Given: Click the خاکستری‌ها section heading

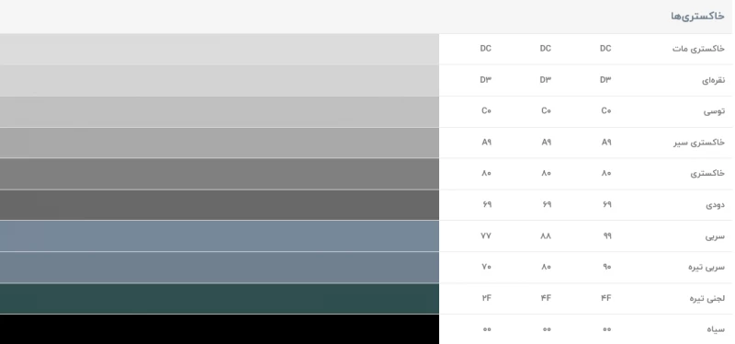Looking at the screenshot, I should [x=697, y=17].
